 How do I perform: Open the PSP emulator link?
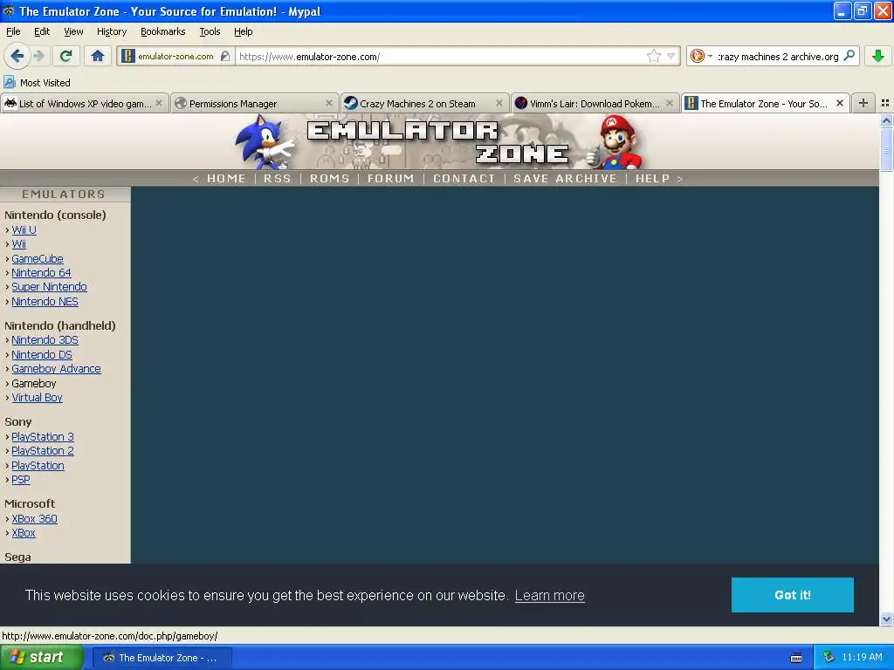click(21, 480)
